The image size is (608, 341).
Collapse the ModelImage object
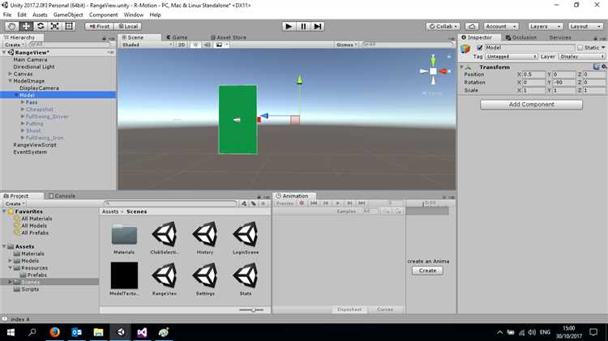[x=10, y=81]
